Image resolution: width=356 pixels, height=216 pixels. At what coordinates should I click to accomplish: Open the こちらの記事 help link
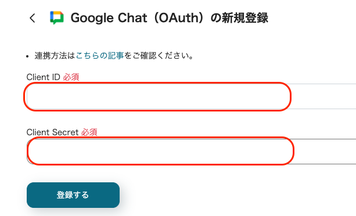[100, 56]
